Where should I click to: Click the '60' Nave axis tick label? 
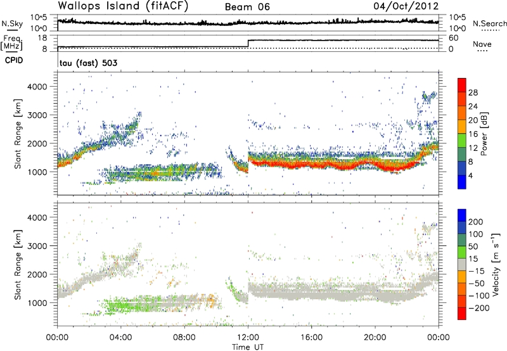[454, 38]
